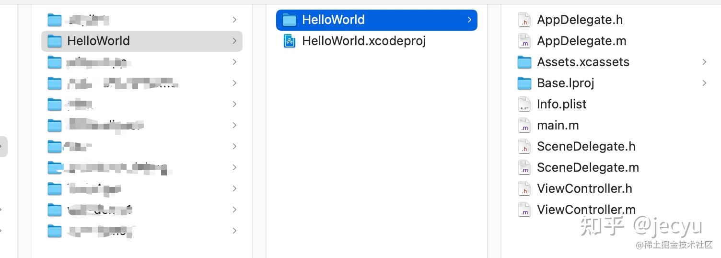Click the ViewController.h file icon
The width and height of the screenshot is (721, 258).
pyautogui.click(x=524, y=188)
